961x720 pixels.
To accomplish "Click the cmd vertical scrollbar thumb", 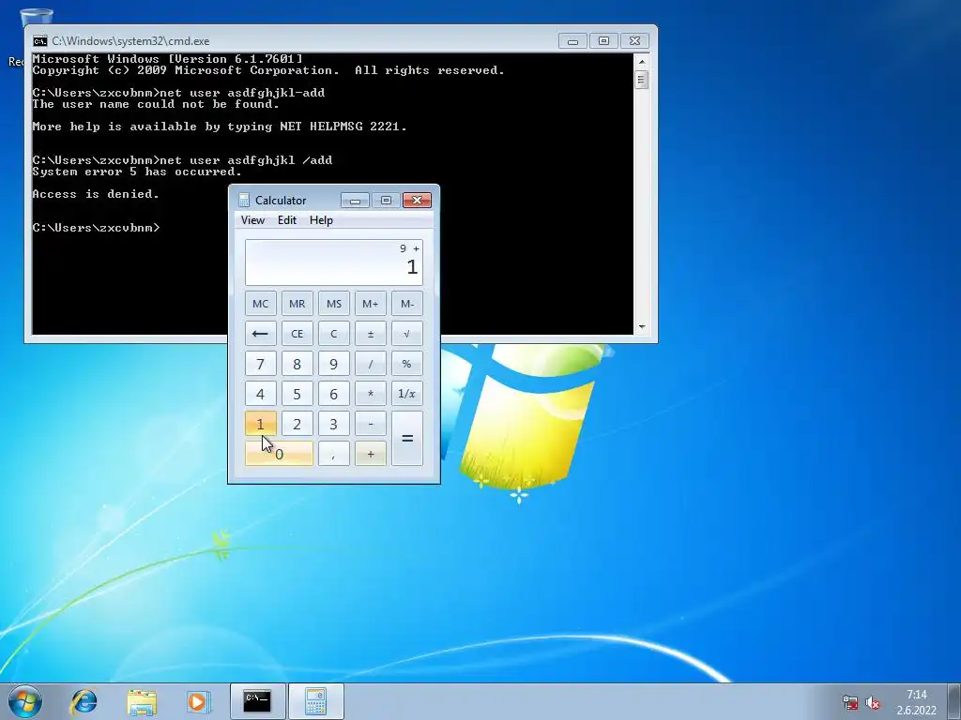I will 642,80.
